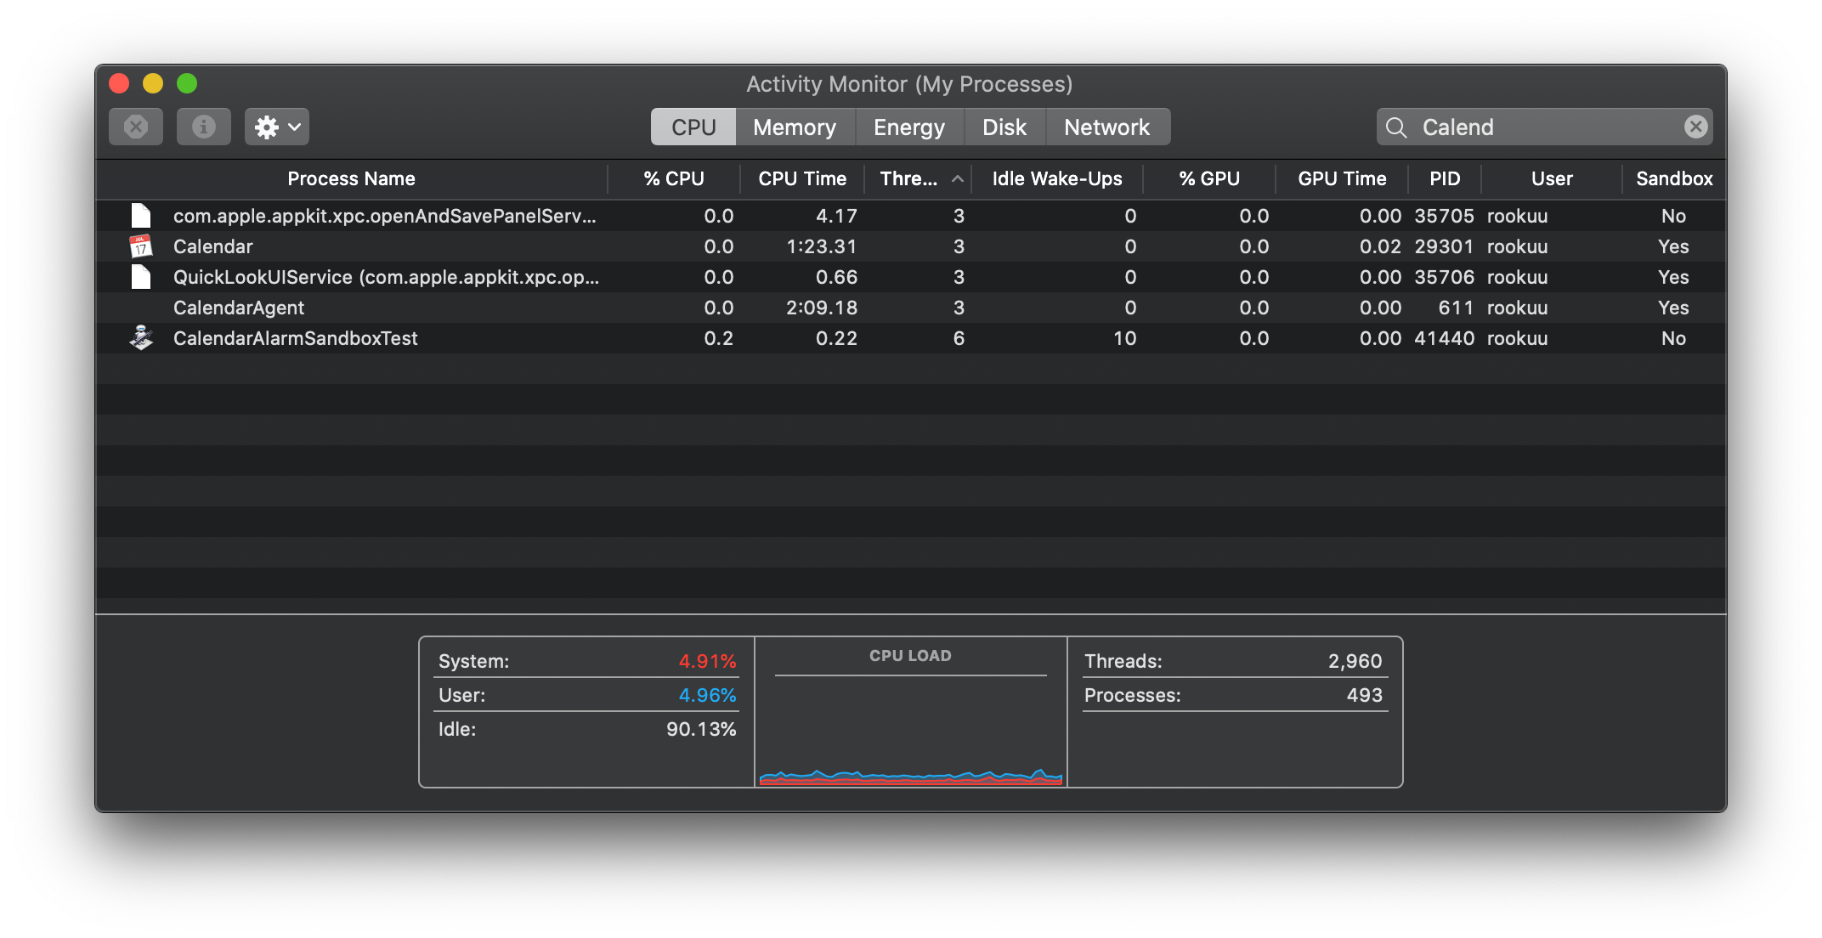Open process info with the (i) button

click(x=204, y=127)
